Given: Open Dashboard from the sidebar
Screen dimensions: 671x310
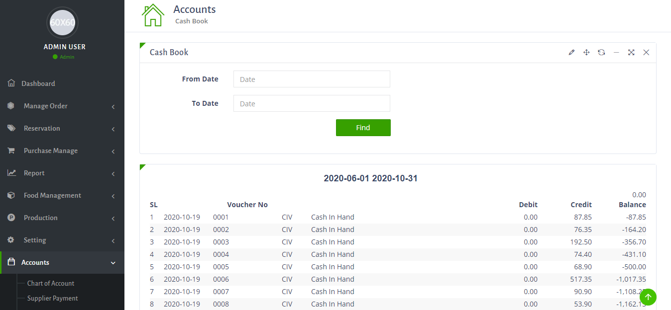Looking at the screenshot, I should [38, 83].
